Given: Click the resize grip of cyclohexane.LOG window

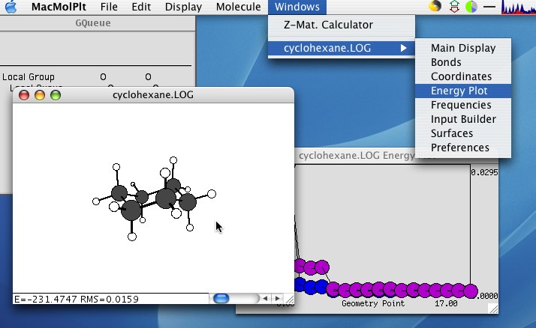Looking at the screenshot, I should 290,299.
